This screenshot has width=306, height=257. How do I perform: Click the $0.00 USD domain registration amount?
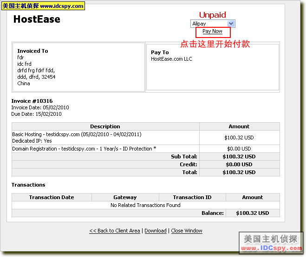point(239,149)
